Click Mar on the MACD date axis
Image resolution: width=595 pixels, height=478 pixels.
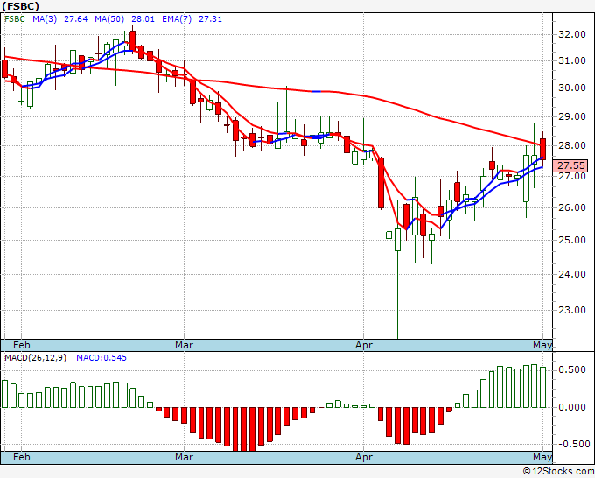pos(184,457)
